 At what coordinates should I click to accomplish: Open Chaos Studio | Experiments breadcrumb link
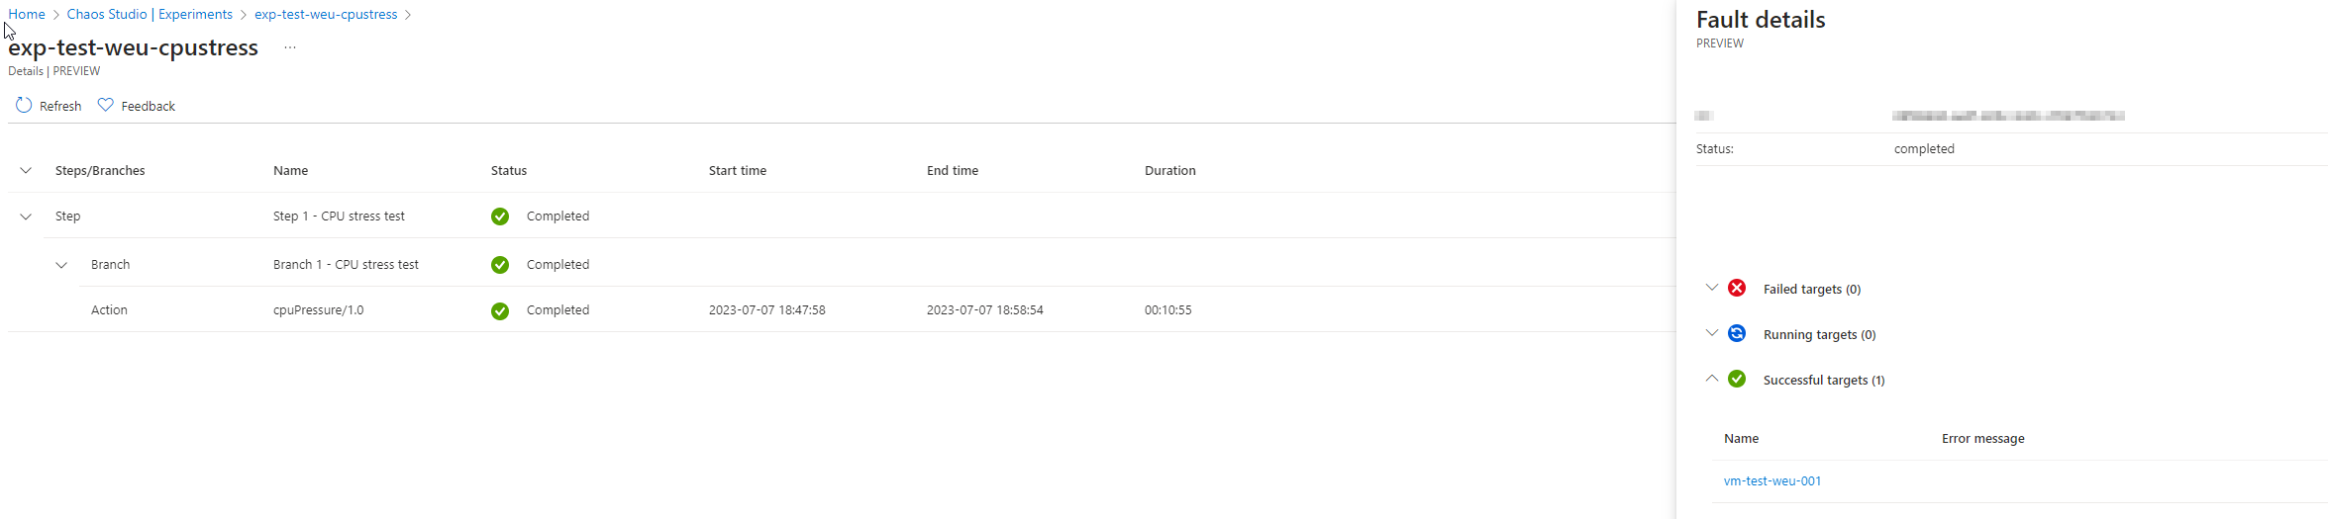(150, 14)
